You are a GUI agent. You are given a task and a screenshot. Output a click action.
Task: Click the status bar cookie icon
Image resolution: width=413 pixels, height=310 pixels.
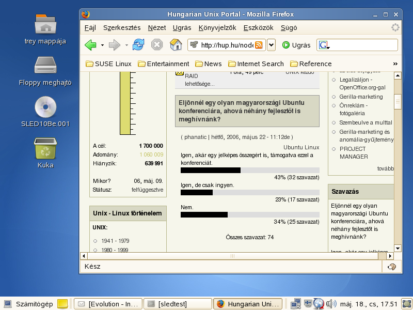point(392,267)
